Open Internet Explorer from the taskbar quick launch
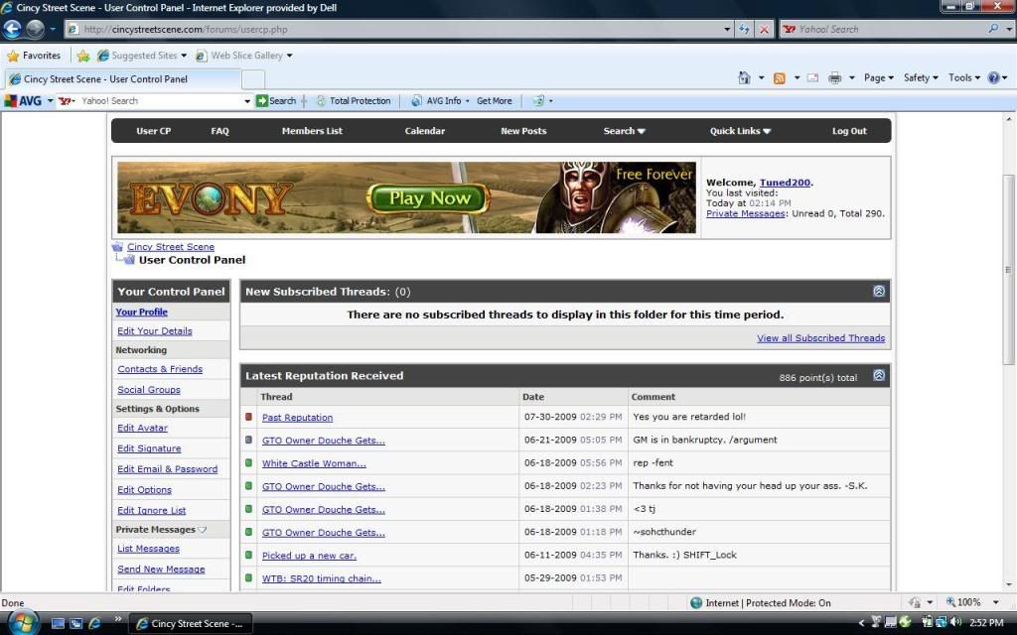This screenshot has height=635, width=1017. pos(94,623)
